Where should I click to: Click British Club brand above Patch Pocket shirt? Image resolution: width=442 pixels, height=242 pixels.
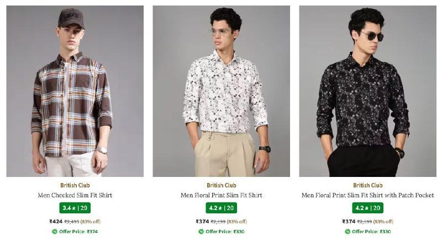tap(368, 185)
